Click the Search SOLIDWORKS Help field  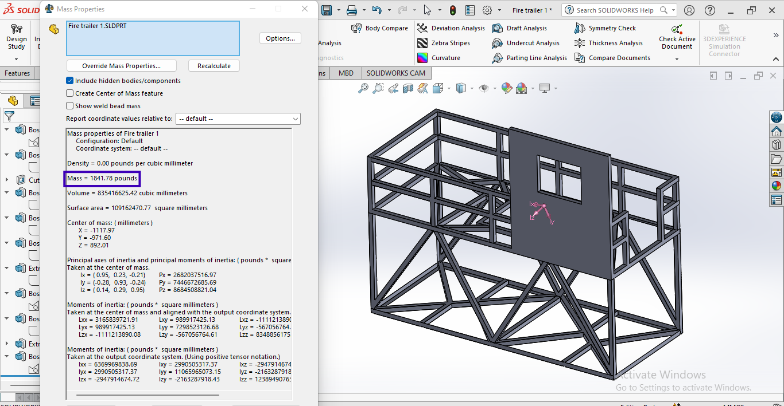pyautogui.click(x=614, y=10)
